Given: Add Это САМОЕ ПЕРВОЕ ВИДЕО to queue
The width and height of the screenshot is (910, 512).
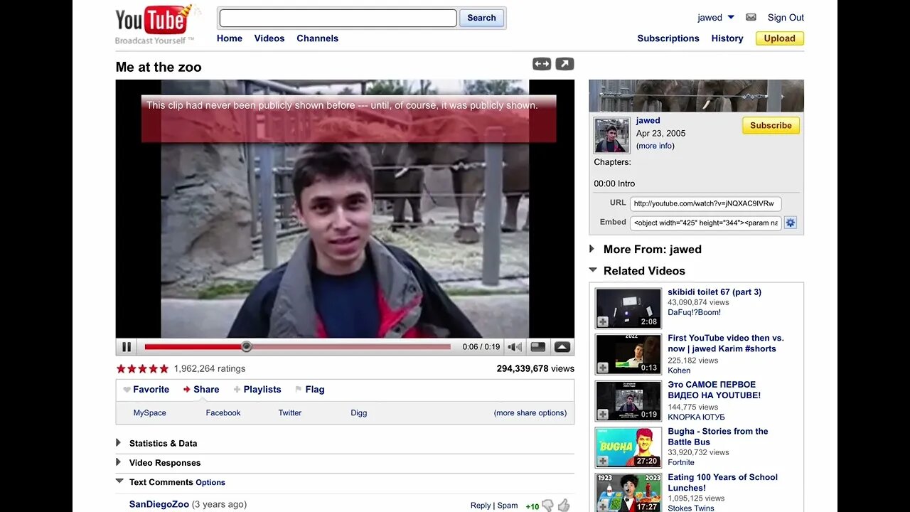Looking at the screenshot, I should (x=603, y=415).
